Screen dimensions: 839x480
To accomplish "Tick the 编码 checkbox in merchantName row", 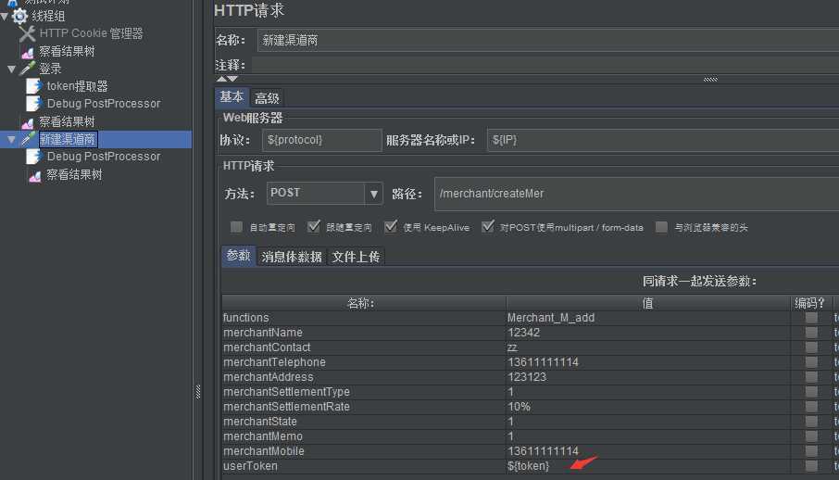I will (812, 333).
